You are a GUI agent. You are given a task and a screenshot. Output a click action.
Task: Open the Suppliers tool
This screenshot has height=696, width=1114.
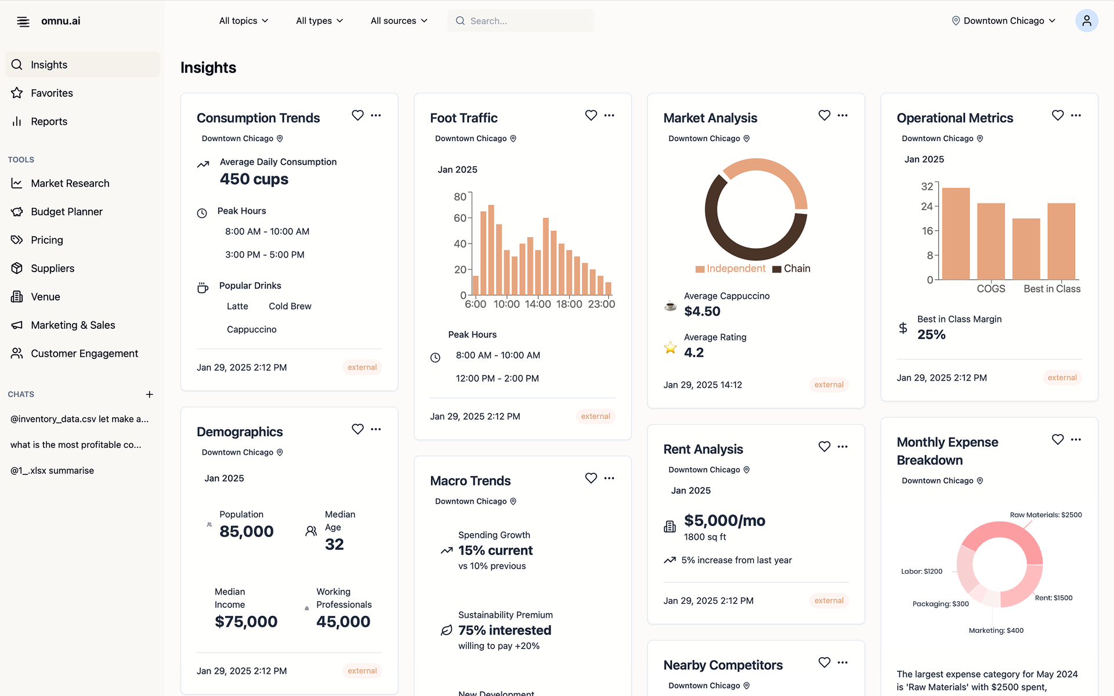(53, 268)
